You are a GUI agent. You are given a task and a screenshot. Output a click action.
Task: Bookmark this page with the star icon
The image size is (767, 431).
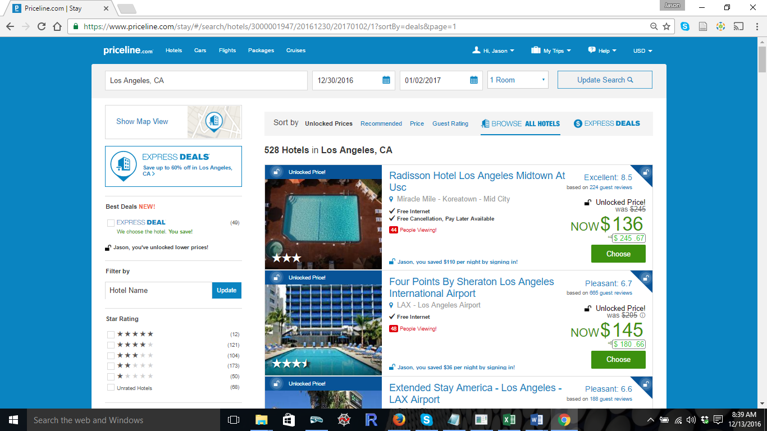(x=666, y=26)
